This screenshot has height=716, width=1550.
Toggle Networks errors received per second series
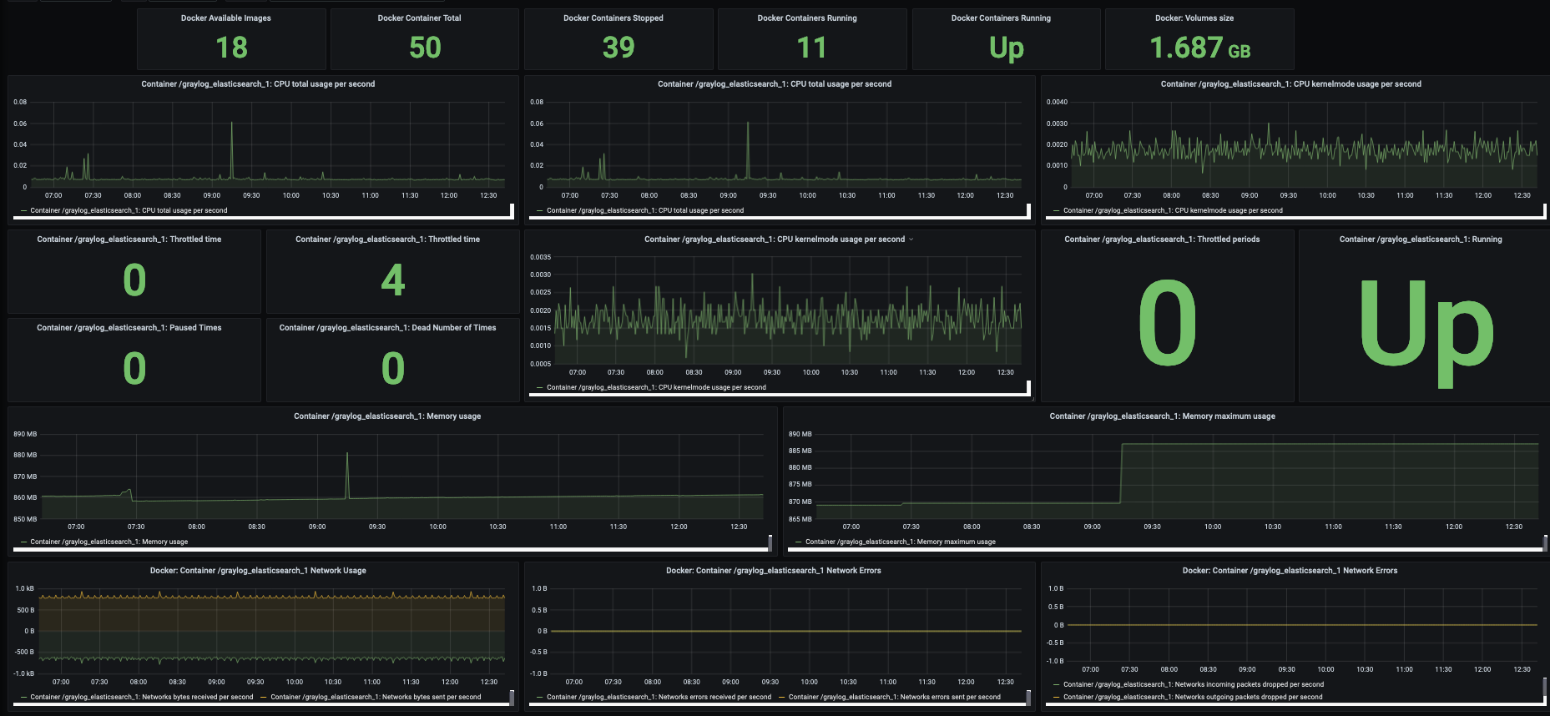pos(659,697)
